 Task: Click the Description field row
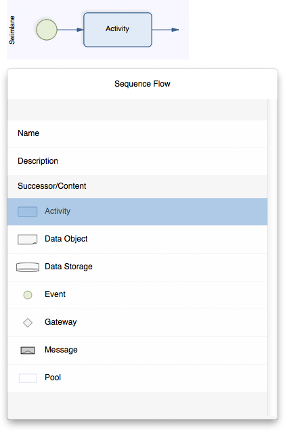pyautogui.click(x=137, y=162)
